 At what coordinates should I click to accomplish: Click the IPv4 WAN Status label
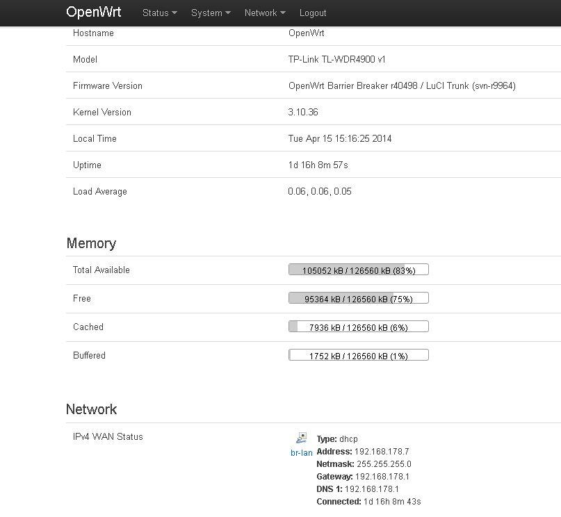[108, 437]
